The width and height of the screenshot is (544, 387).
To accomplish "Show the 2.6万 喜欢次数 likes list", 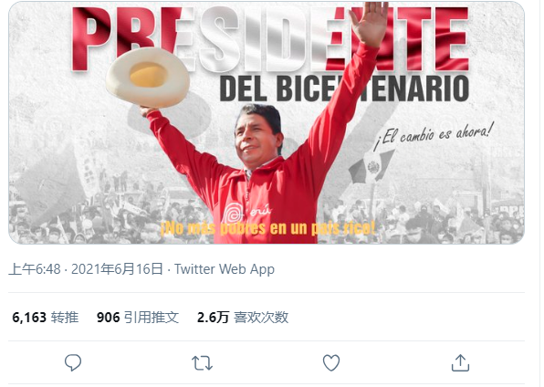I will [x=243, y=318].
